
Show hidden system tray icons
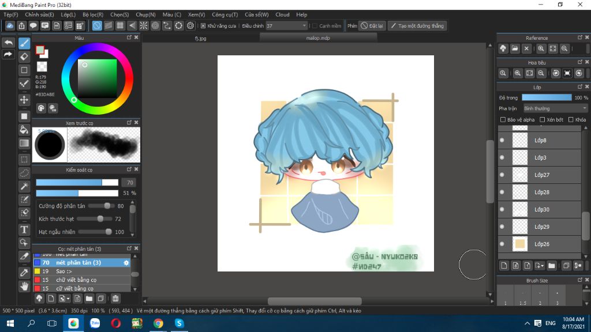(x=528, y=323)
